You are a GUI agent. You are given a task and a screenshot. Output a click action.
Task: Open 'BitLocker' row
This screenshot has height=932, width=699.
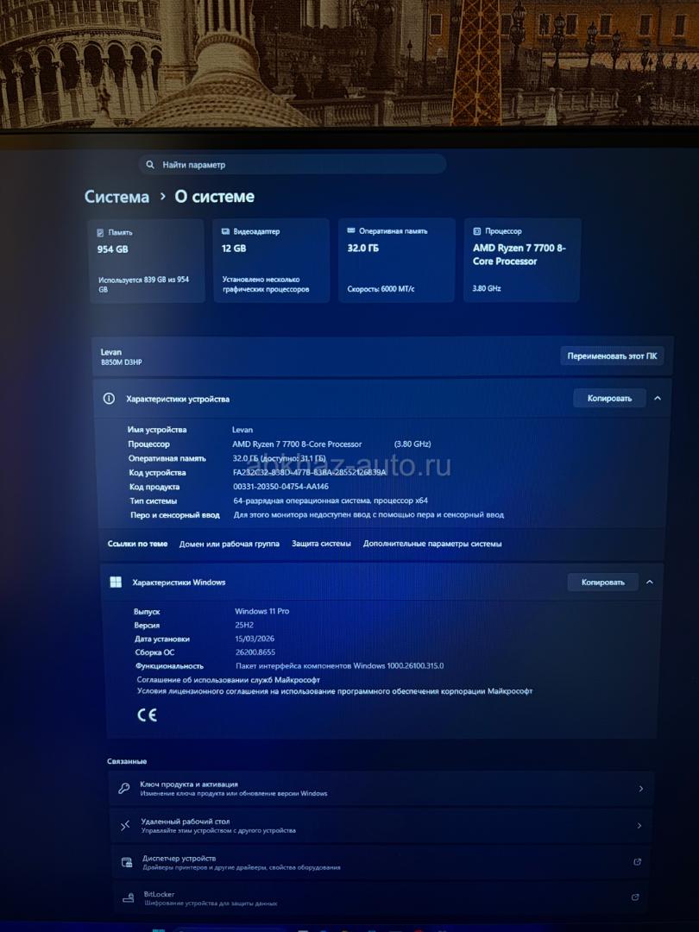coord(381,898)
